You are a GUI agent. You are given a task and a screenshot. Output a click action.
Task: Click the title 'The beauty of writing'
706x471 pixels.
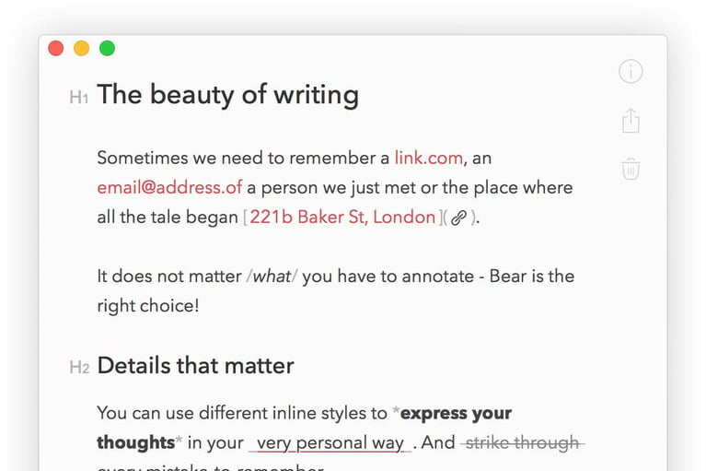pos(227,95)
